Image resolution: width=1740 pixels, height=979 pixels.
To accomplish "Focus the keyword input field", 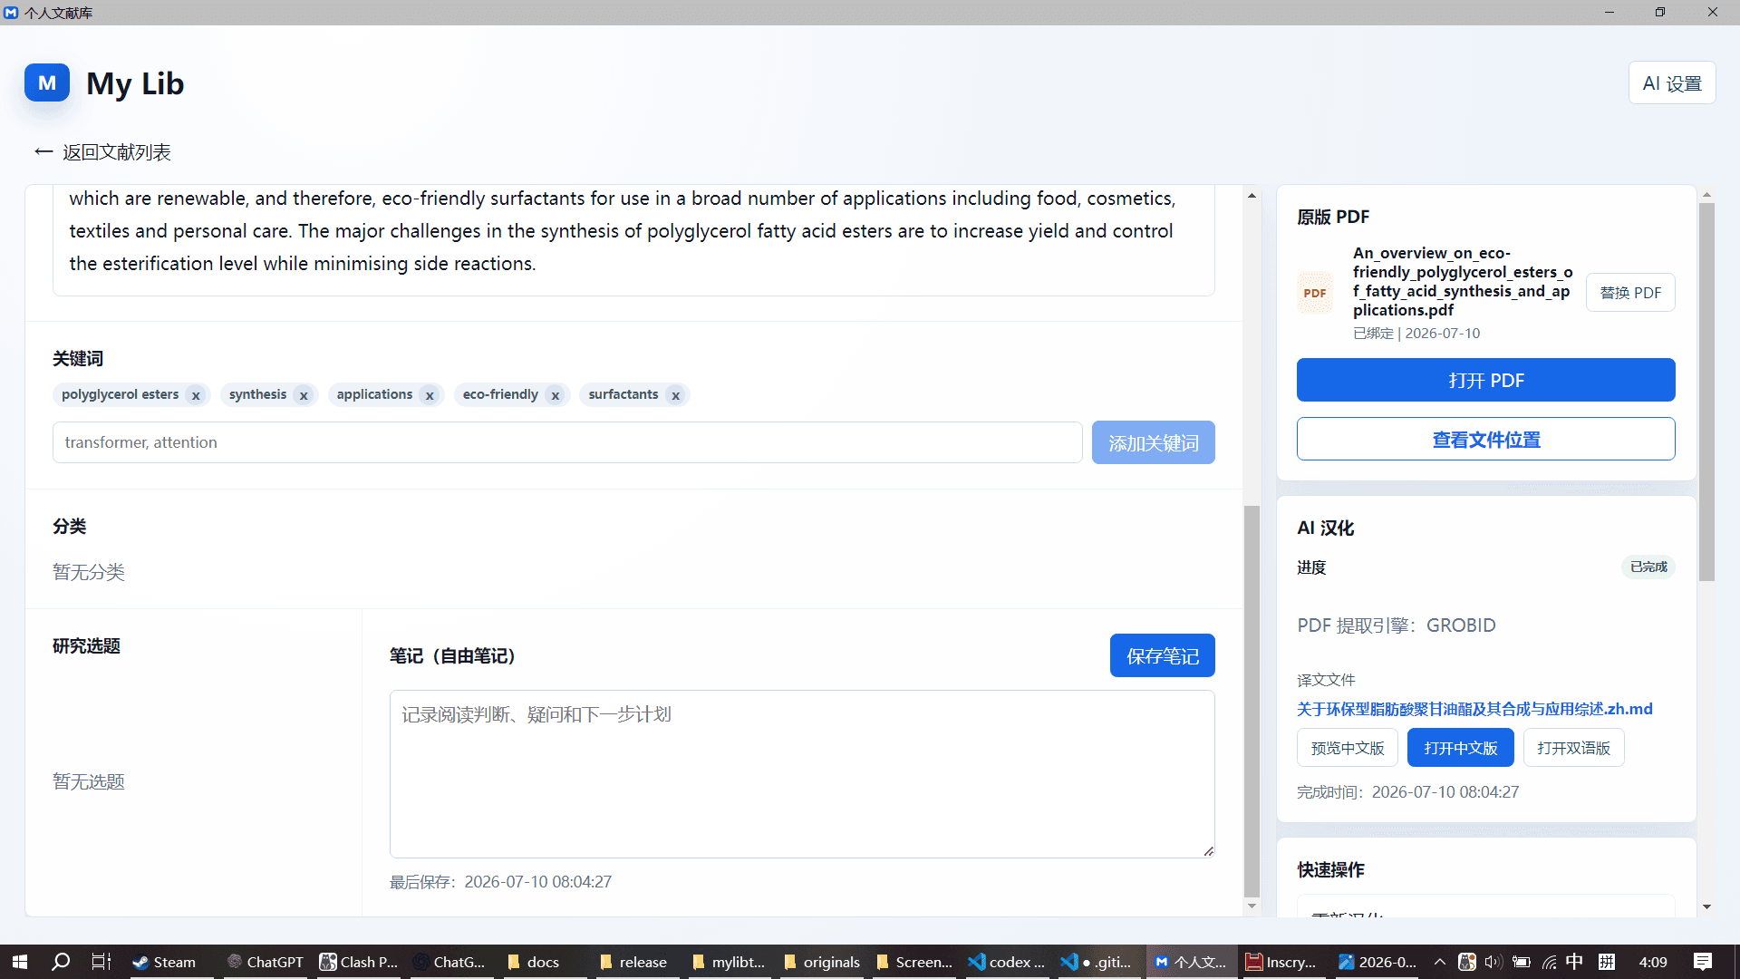I will click(567, 442).
